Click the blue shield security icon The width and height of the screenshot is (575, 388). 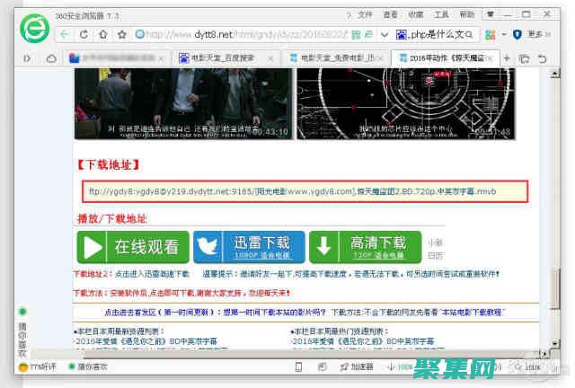517,35
